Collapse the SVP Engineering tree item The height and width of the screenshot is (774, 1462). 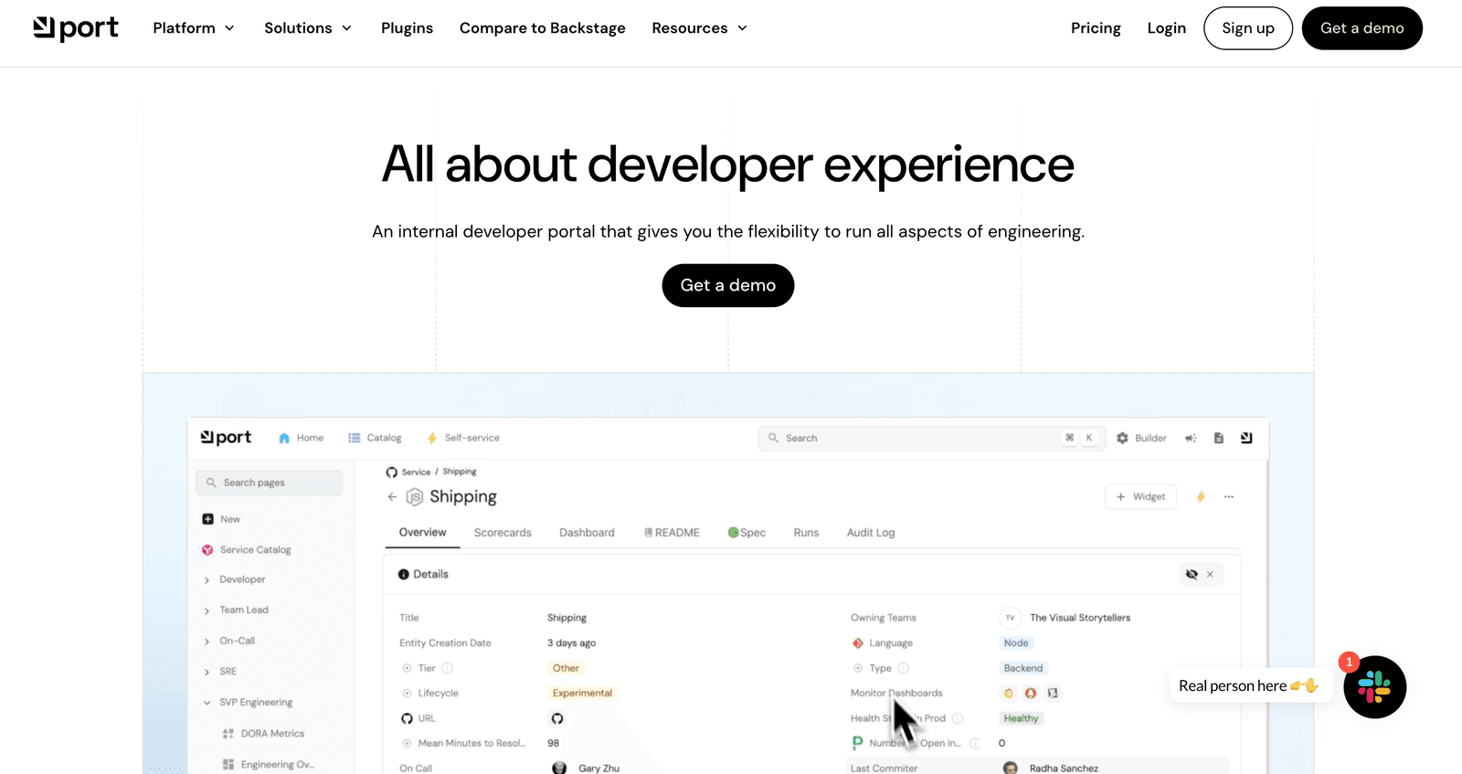click(207, 703)
